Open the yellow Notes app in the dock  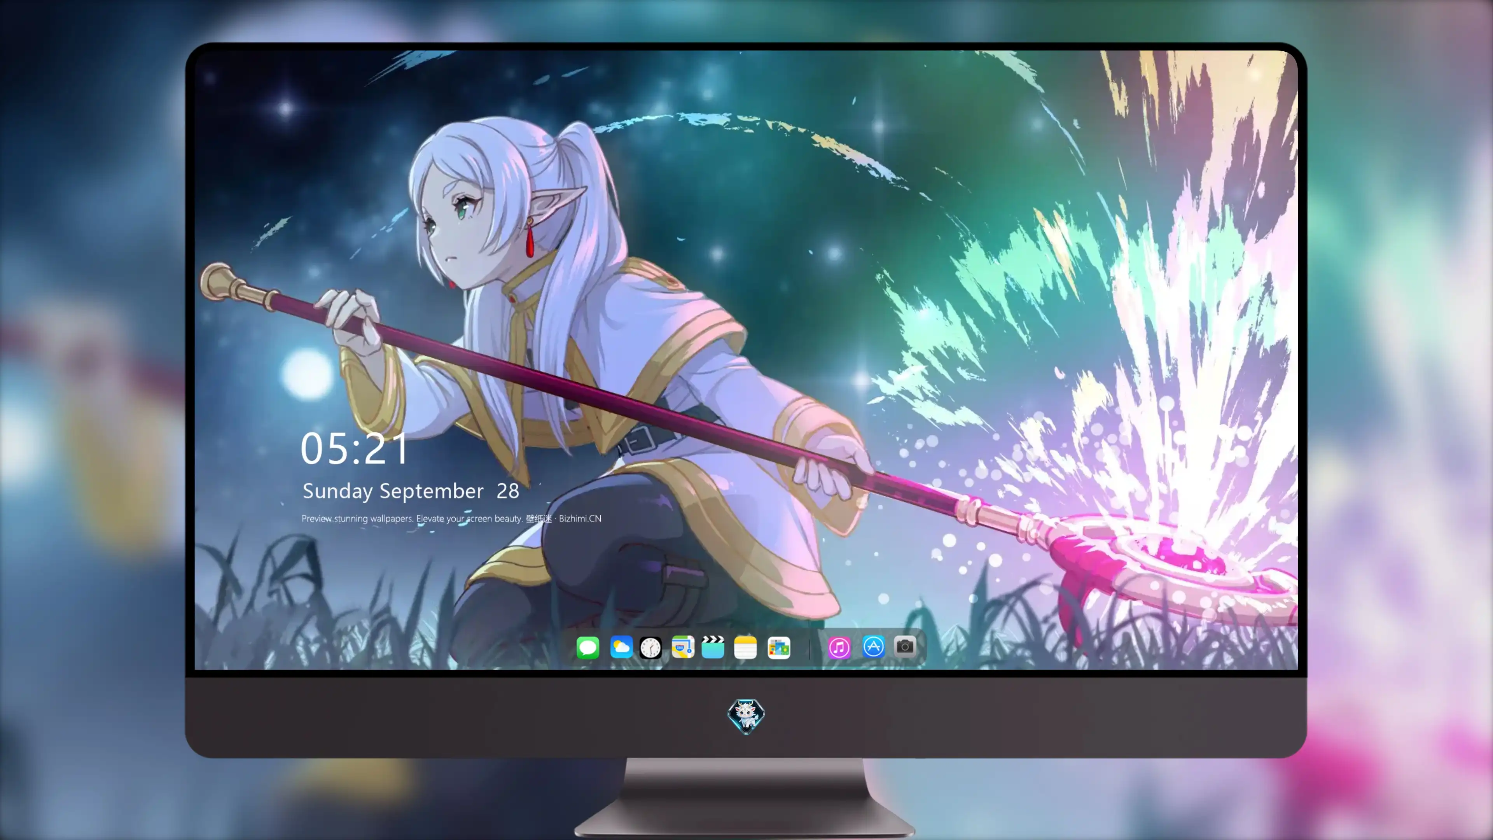(x=745, y=647)
